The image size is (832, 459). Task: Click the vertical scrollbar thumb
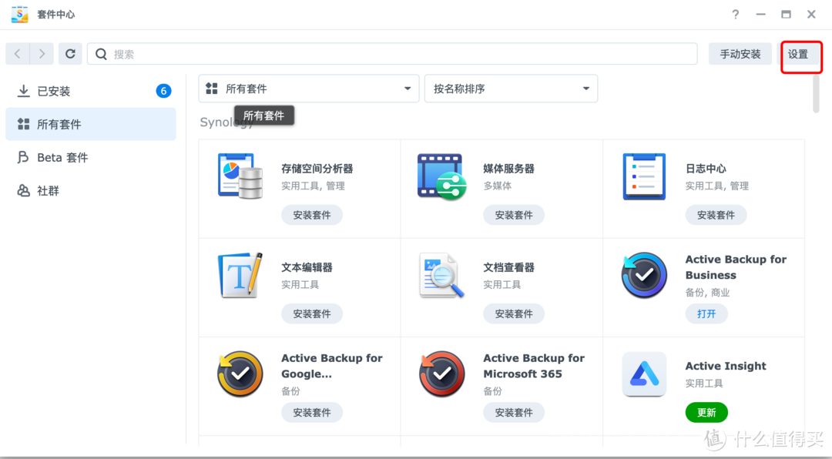[x=816, y=93]
